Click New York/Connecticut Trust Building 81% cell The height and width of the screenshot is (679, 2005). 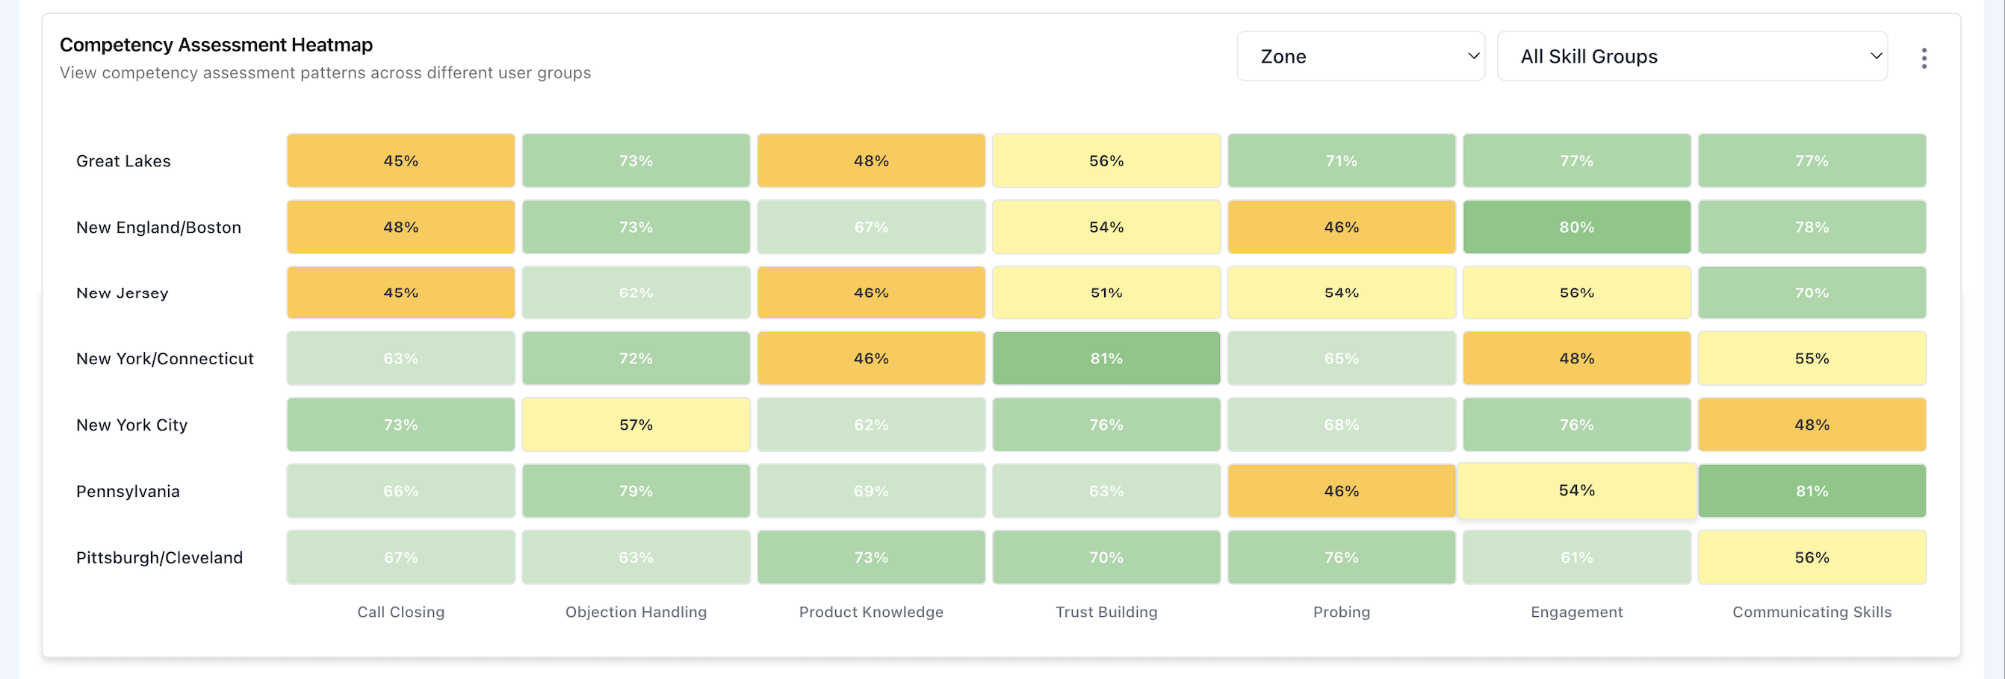[x=1106, y=359]
